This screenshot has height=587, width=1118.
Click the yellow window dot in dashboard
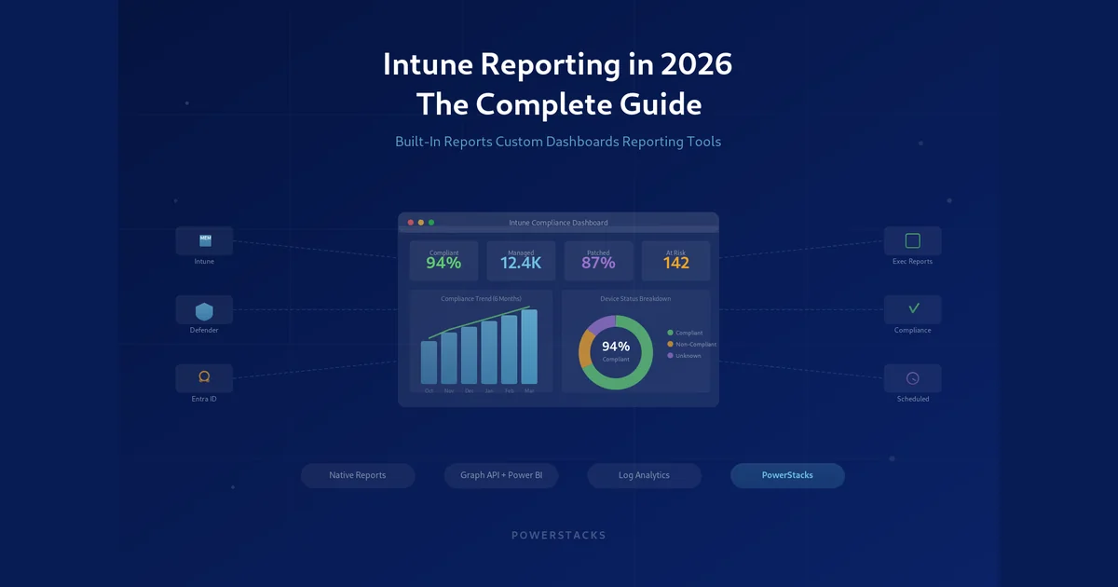point(421,223)
